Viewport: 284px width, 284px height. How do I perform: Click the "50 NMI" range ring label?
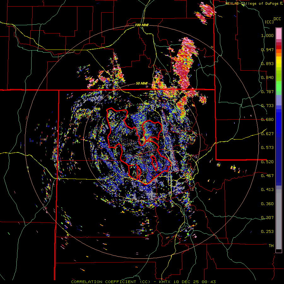(x=142, y=84)
